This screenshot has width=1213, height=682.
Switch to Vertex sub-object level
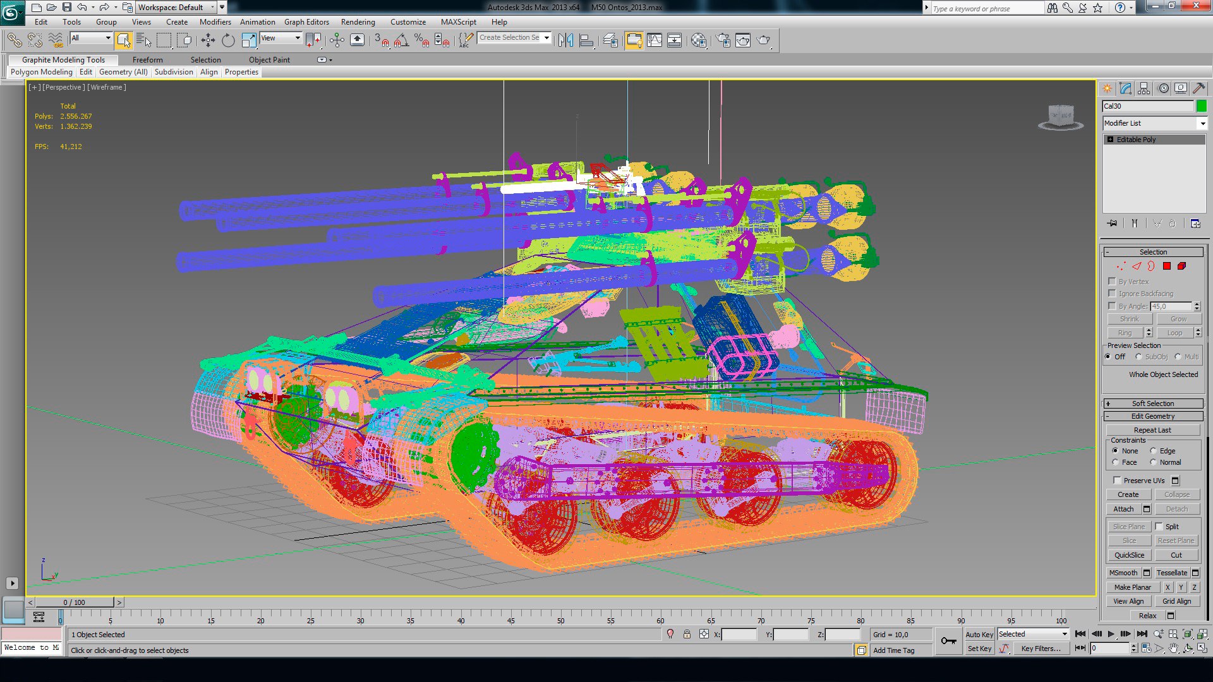click(1120, 266)
